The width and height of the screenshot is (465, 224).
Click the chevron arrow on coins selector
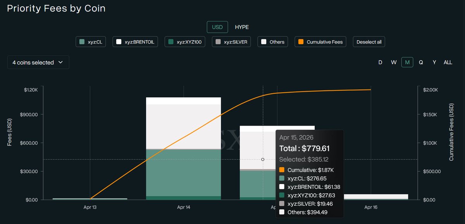(x=61, y=62)
